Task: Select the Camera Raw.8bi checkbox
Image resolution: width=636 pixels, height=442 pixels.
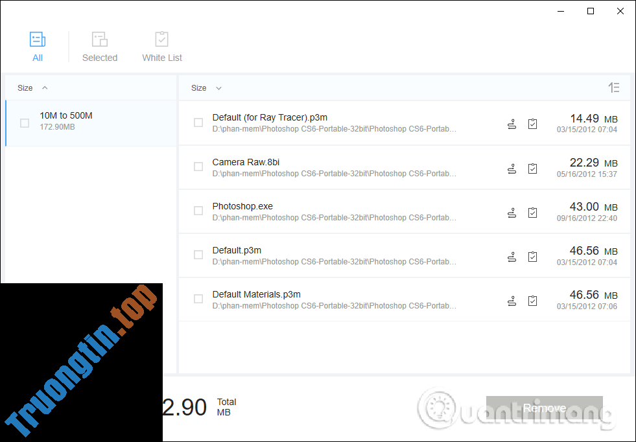Action: (198, 167)
